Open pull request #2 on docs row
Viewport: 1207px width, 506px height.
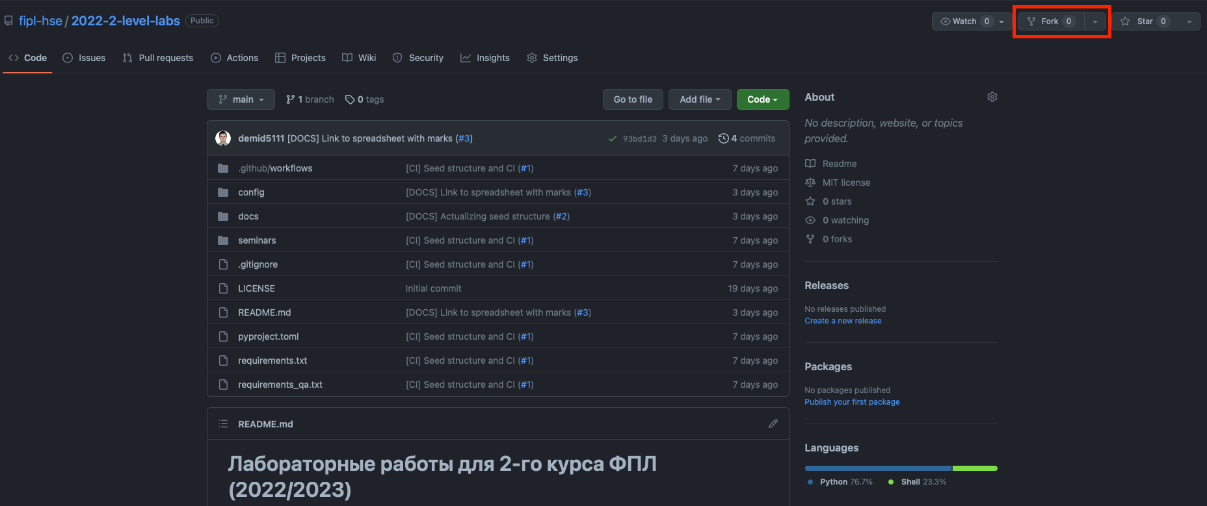pyautogui.click(x=561, y=216)
